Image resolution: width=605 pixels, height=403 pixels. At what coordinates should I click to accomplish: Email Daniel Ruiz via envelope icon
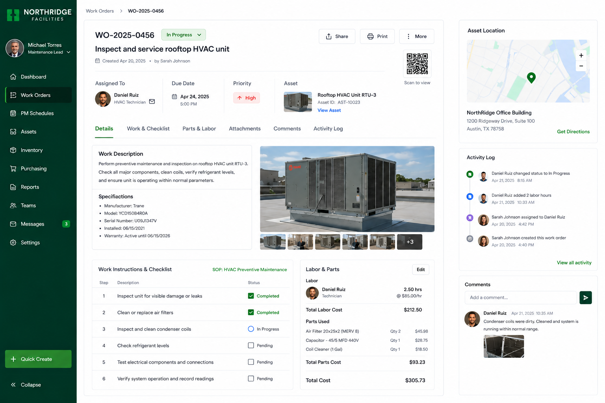point(152,102)
